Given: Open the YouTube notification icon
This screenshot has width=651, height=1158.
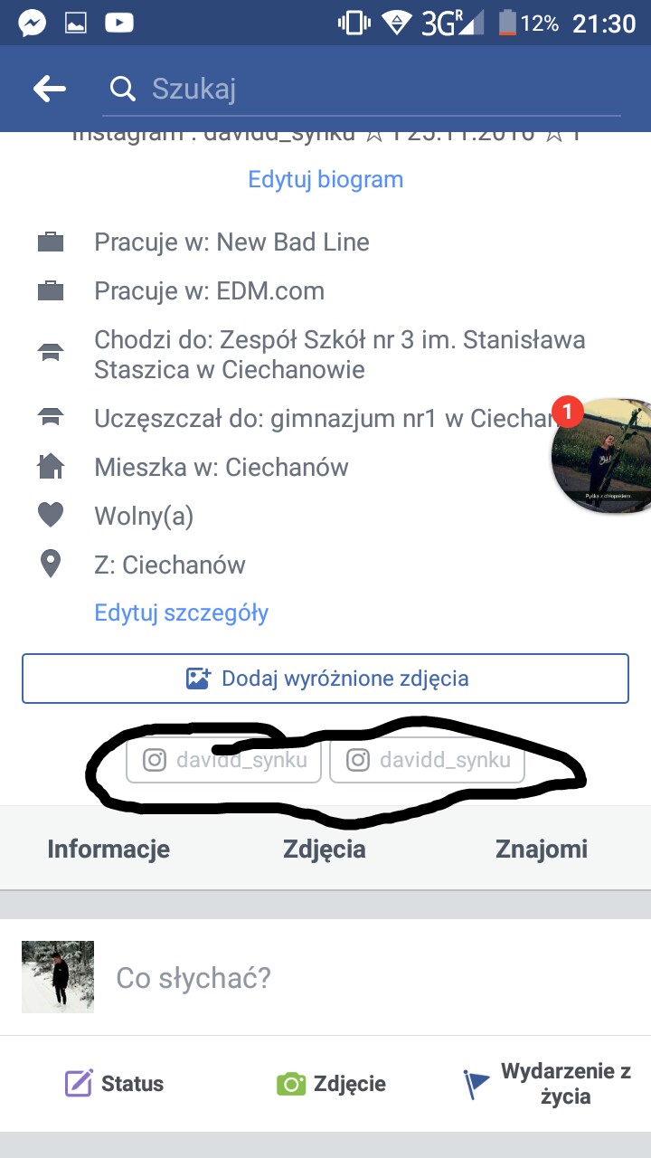Looking at the screenshot, I should (x=119, y=24).
